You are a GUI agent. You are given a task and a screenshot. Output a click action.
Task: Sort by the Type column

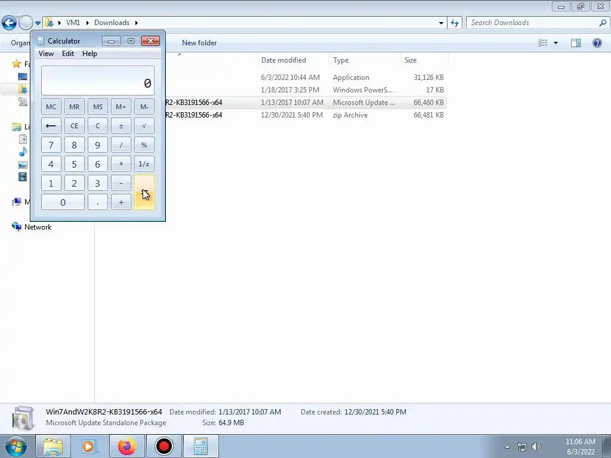[x=365, y=60]
